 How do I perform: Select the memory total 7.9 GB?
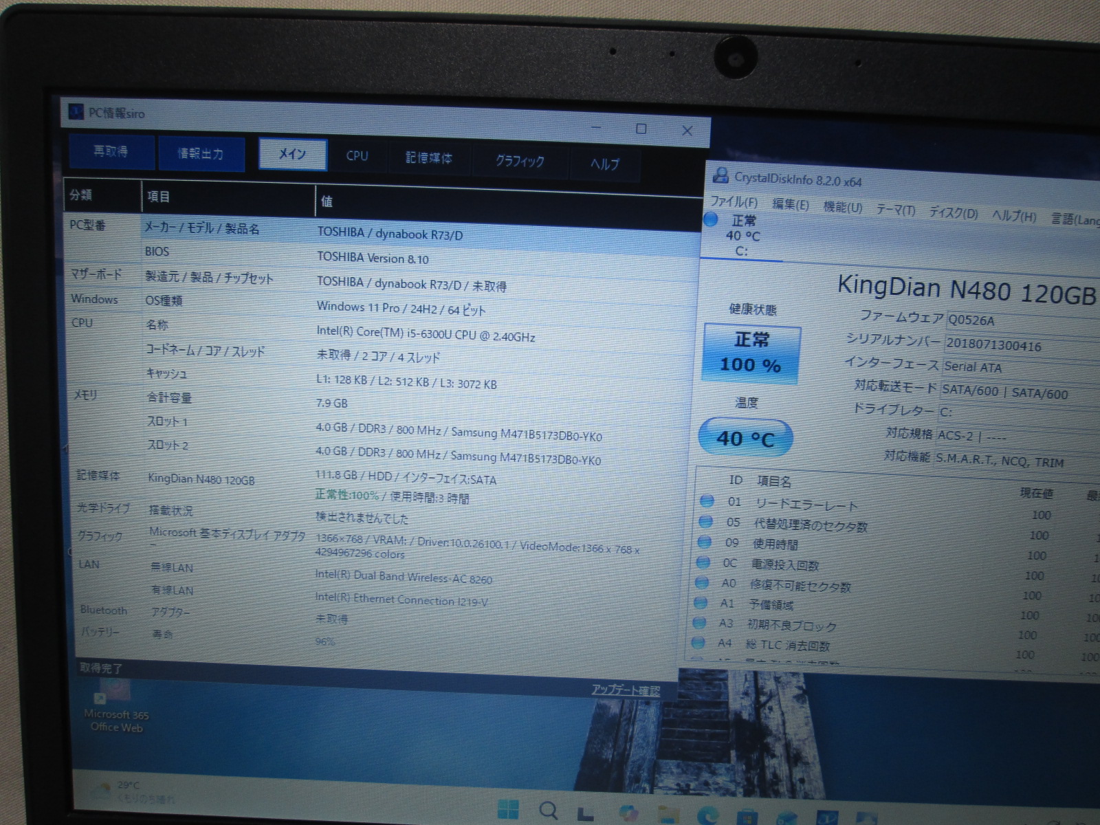331,404
